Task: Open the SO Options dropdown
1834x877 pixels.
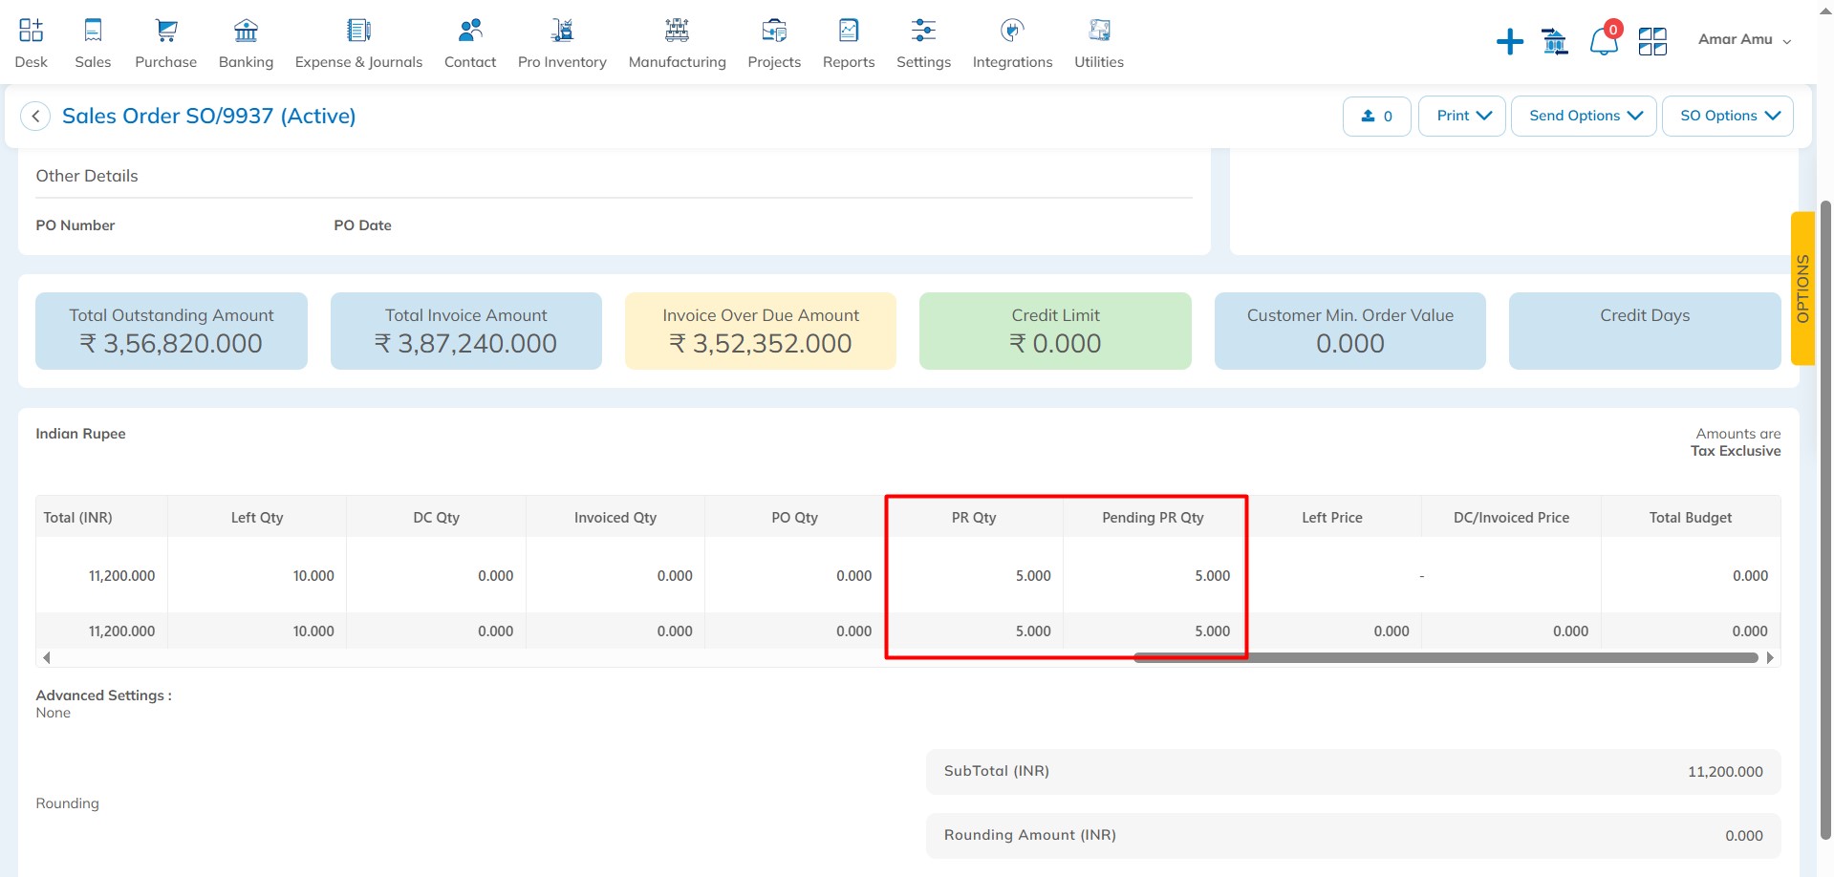Action: point(1728,117)
